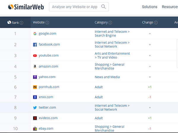This screenshot has height=133, width=178.
Task: Open the xnxx.com link
Action: pos(46,97)
